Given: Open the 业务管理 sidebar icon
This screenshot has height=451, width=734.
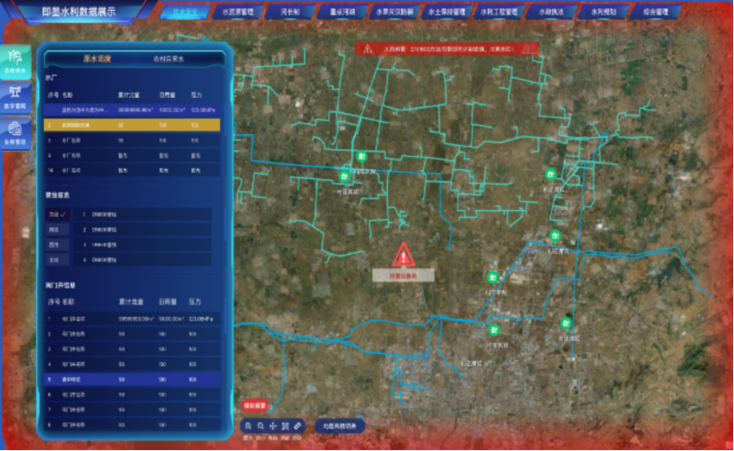Looking at the screenshot, I should click(x=15, y=132).
